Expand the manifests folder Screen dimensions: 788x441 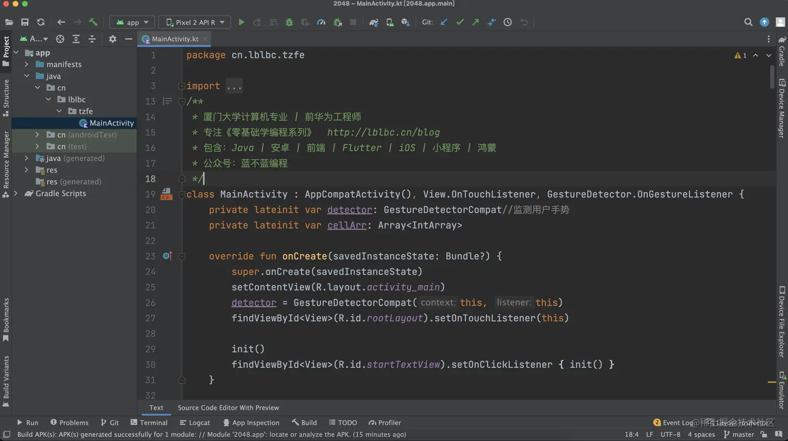point(27,65)
